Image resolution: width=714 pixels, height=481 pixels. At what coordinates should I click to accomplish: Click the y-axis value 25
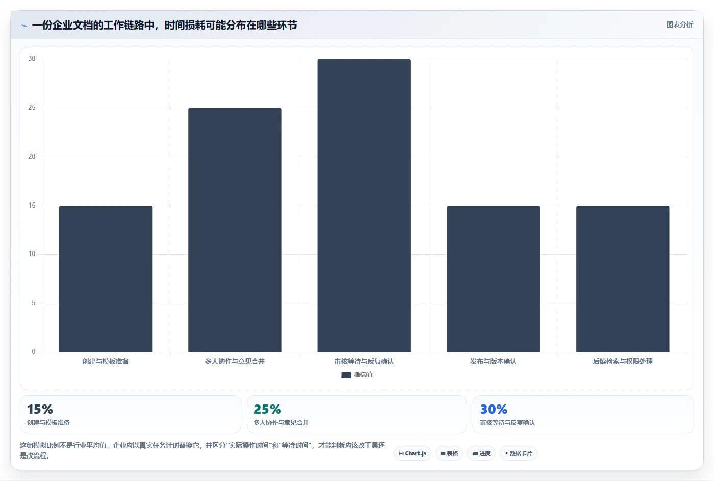click(32, 108)
